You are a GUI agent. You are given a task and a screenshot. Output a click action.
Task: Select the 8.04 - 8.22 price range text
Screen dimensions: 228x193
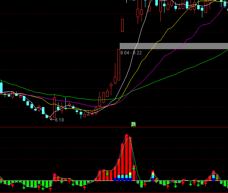pos(131,53)
